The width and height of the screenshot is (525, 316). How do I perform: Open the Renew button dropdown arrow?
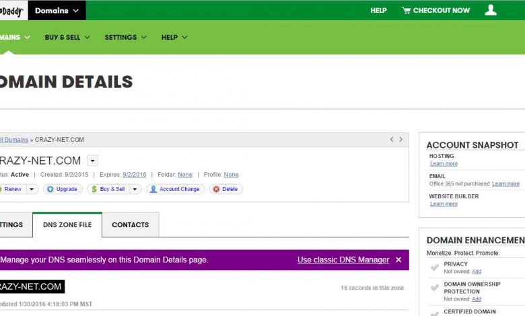[x=32, y=189]
